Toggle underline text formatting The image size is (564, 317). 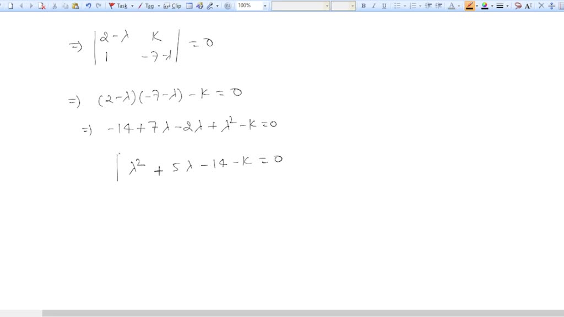pos(384,6)
